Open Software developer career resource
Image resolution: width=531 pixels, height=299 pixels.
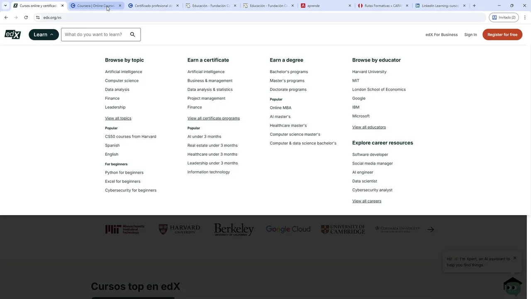click(370, 154)
